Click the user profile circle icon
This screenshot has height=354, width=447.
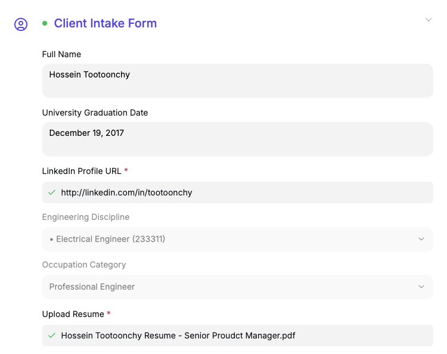(x=21, y=24)
